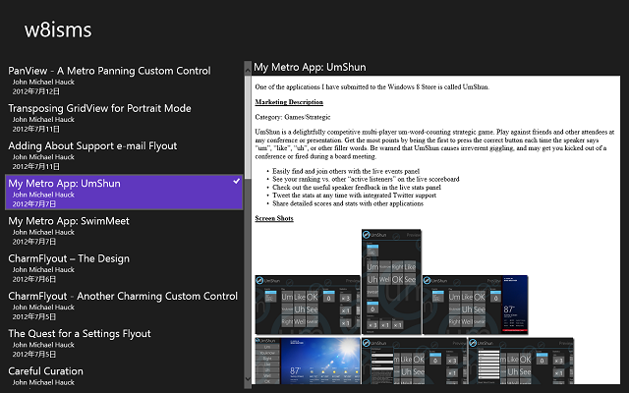Open the My Metro App: SwimMeet post
Image resolution: width=629 pixels, height=393 pixels.
point(69,221)
